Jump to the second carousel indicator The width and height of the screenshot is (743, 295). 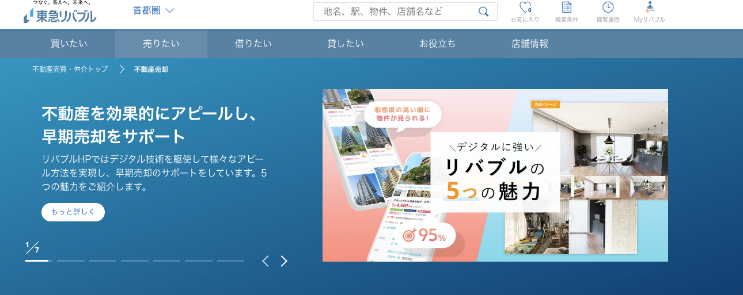coord(71,260)
